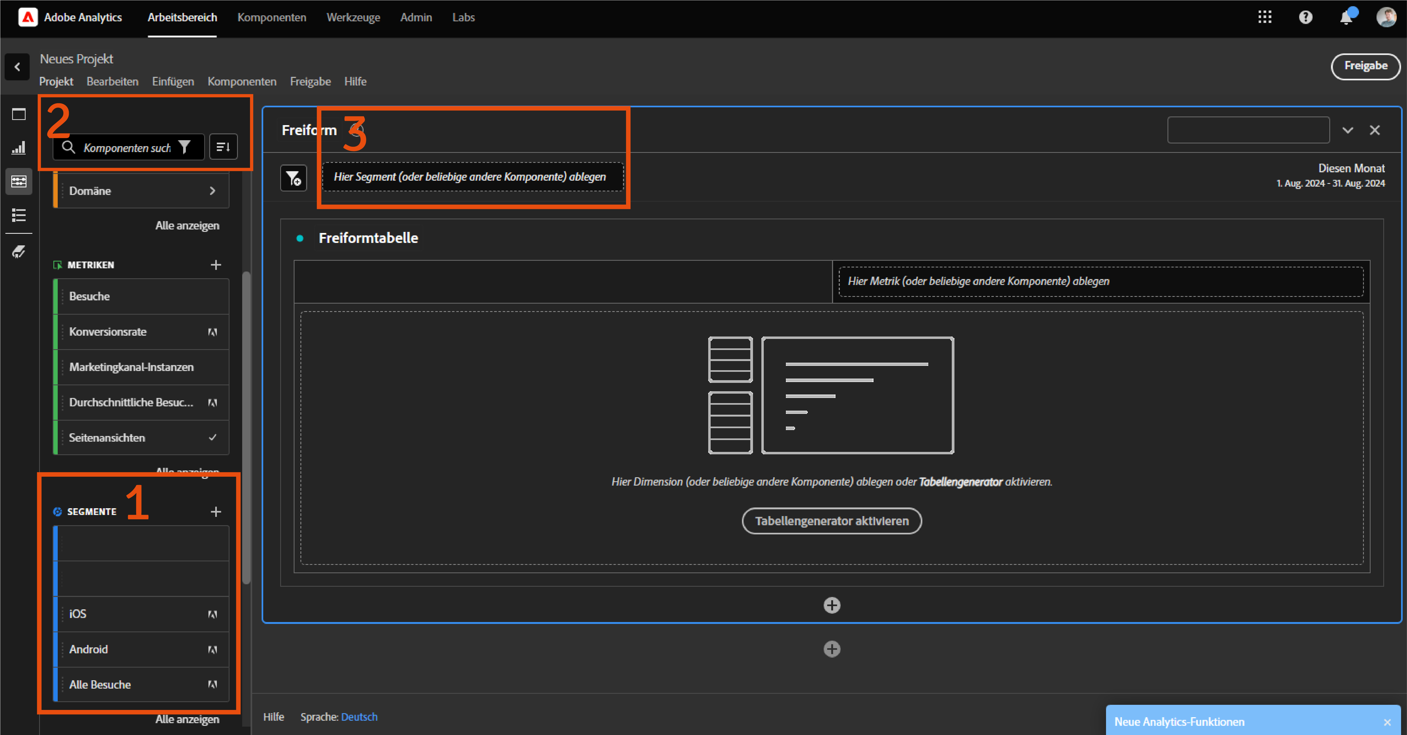Viewport: 1407px width, 735px height.
Task: Click the Freiformtabelle title
Action: point(369,238)
